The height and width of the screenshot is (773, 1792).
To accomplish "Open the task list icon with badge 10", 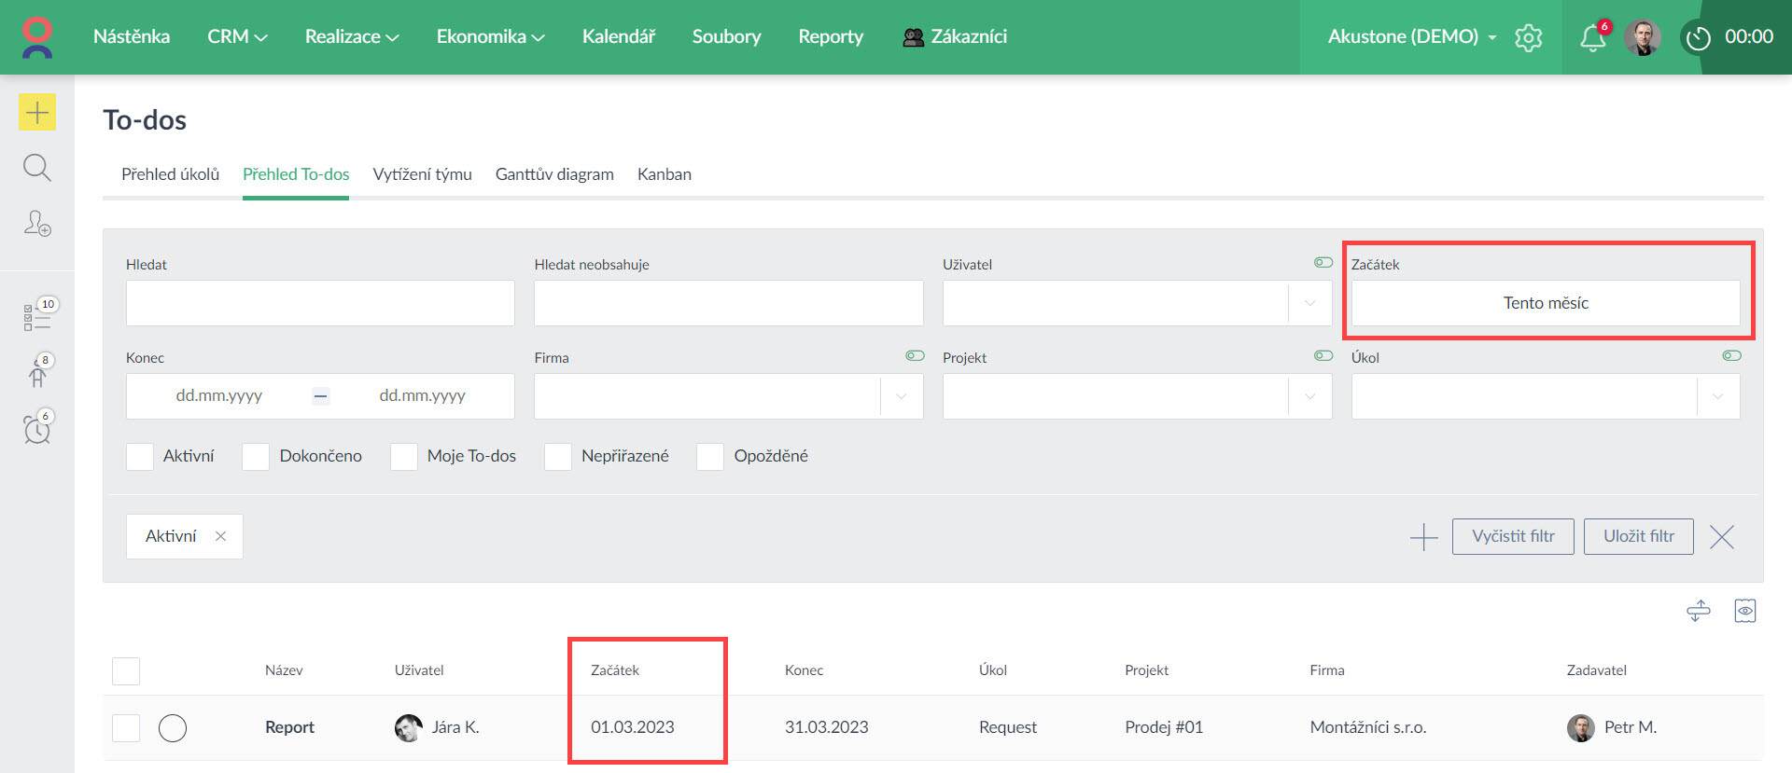I will tap(37, 317).
